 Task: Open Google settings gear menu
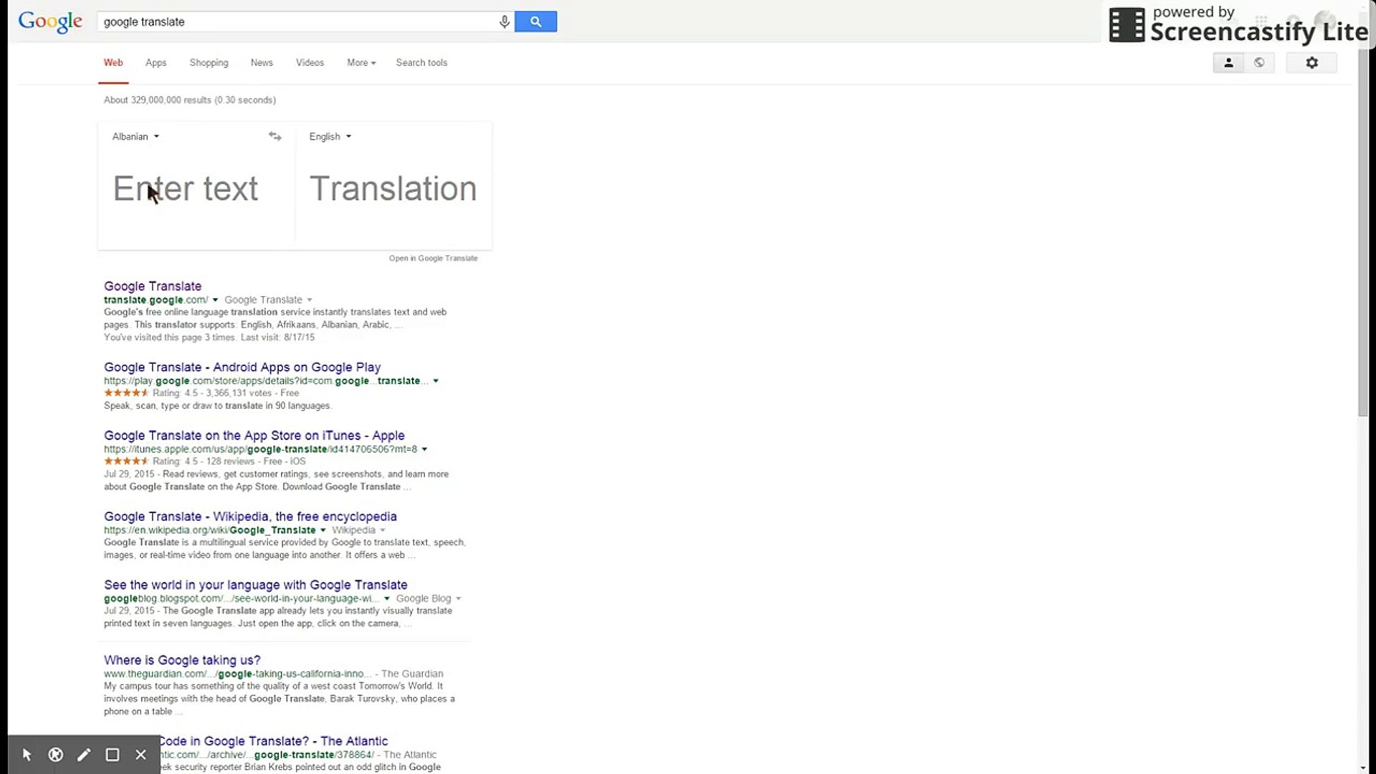(1311, 63)
